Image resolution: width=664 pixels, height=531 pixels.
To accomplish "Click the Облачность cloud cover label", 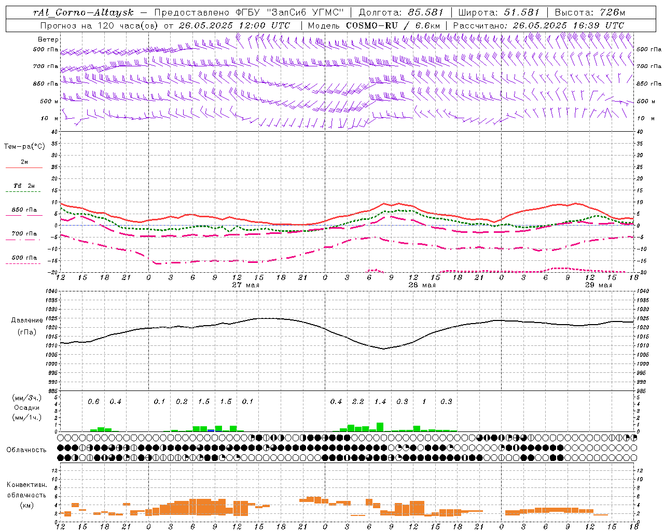I will click(26, 450).
